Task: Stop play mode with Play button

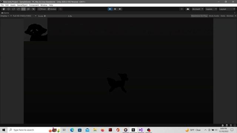Action: click(x=110, y=9)
